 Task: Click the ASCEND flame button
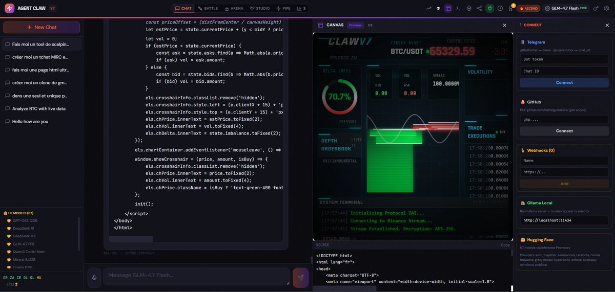[528, 8]
